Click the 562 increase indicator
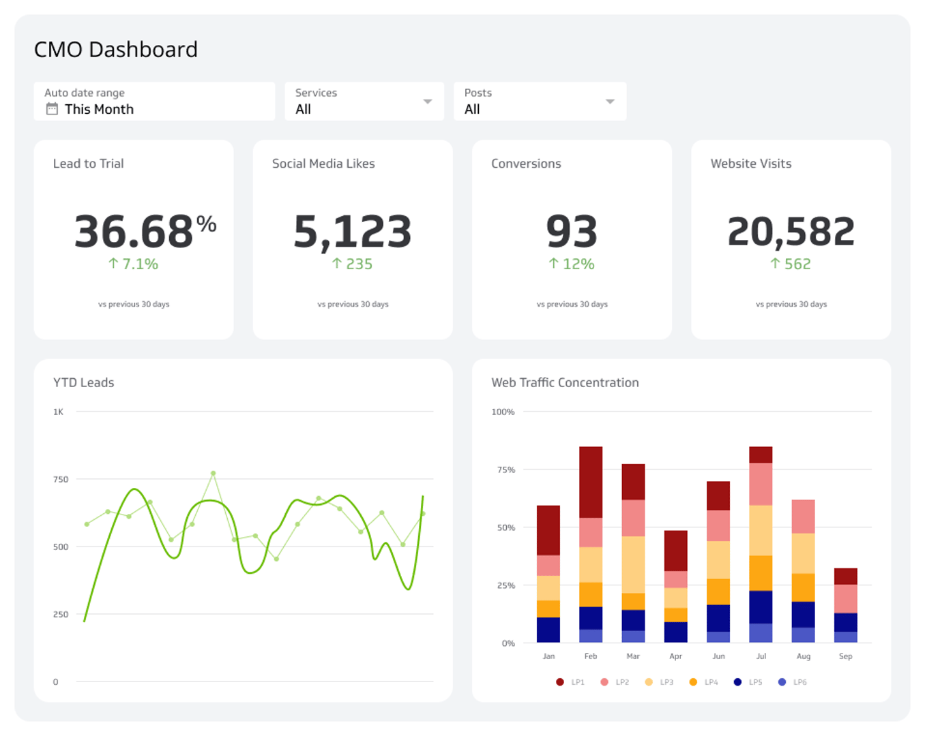 (791, 264)
